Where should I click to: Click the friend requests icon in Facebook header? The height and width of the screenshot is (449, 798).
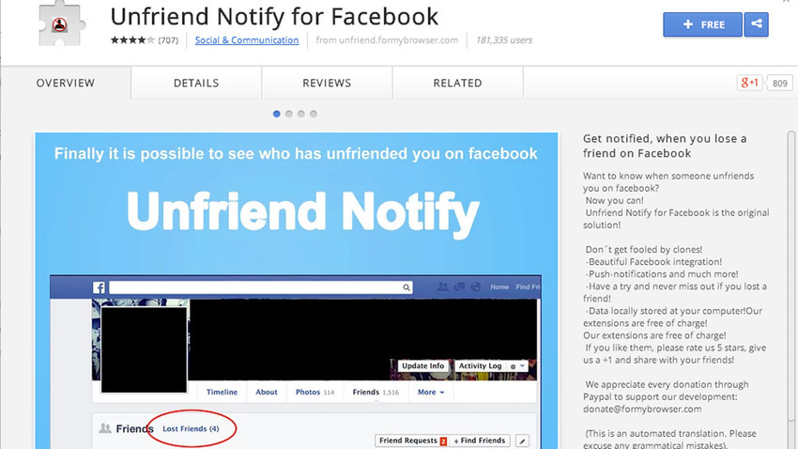click(x=443, y=287)
